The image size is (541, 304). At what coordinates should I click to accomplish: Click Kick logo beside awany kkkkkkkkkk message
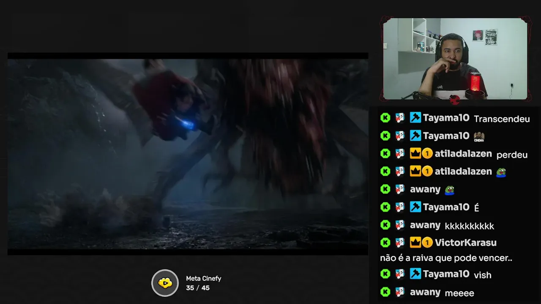coord(385,225)
